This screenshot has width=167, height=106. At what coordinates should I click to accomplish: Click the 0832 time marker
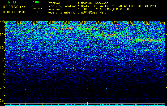tap(34, 23)
